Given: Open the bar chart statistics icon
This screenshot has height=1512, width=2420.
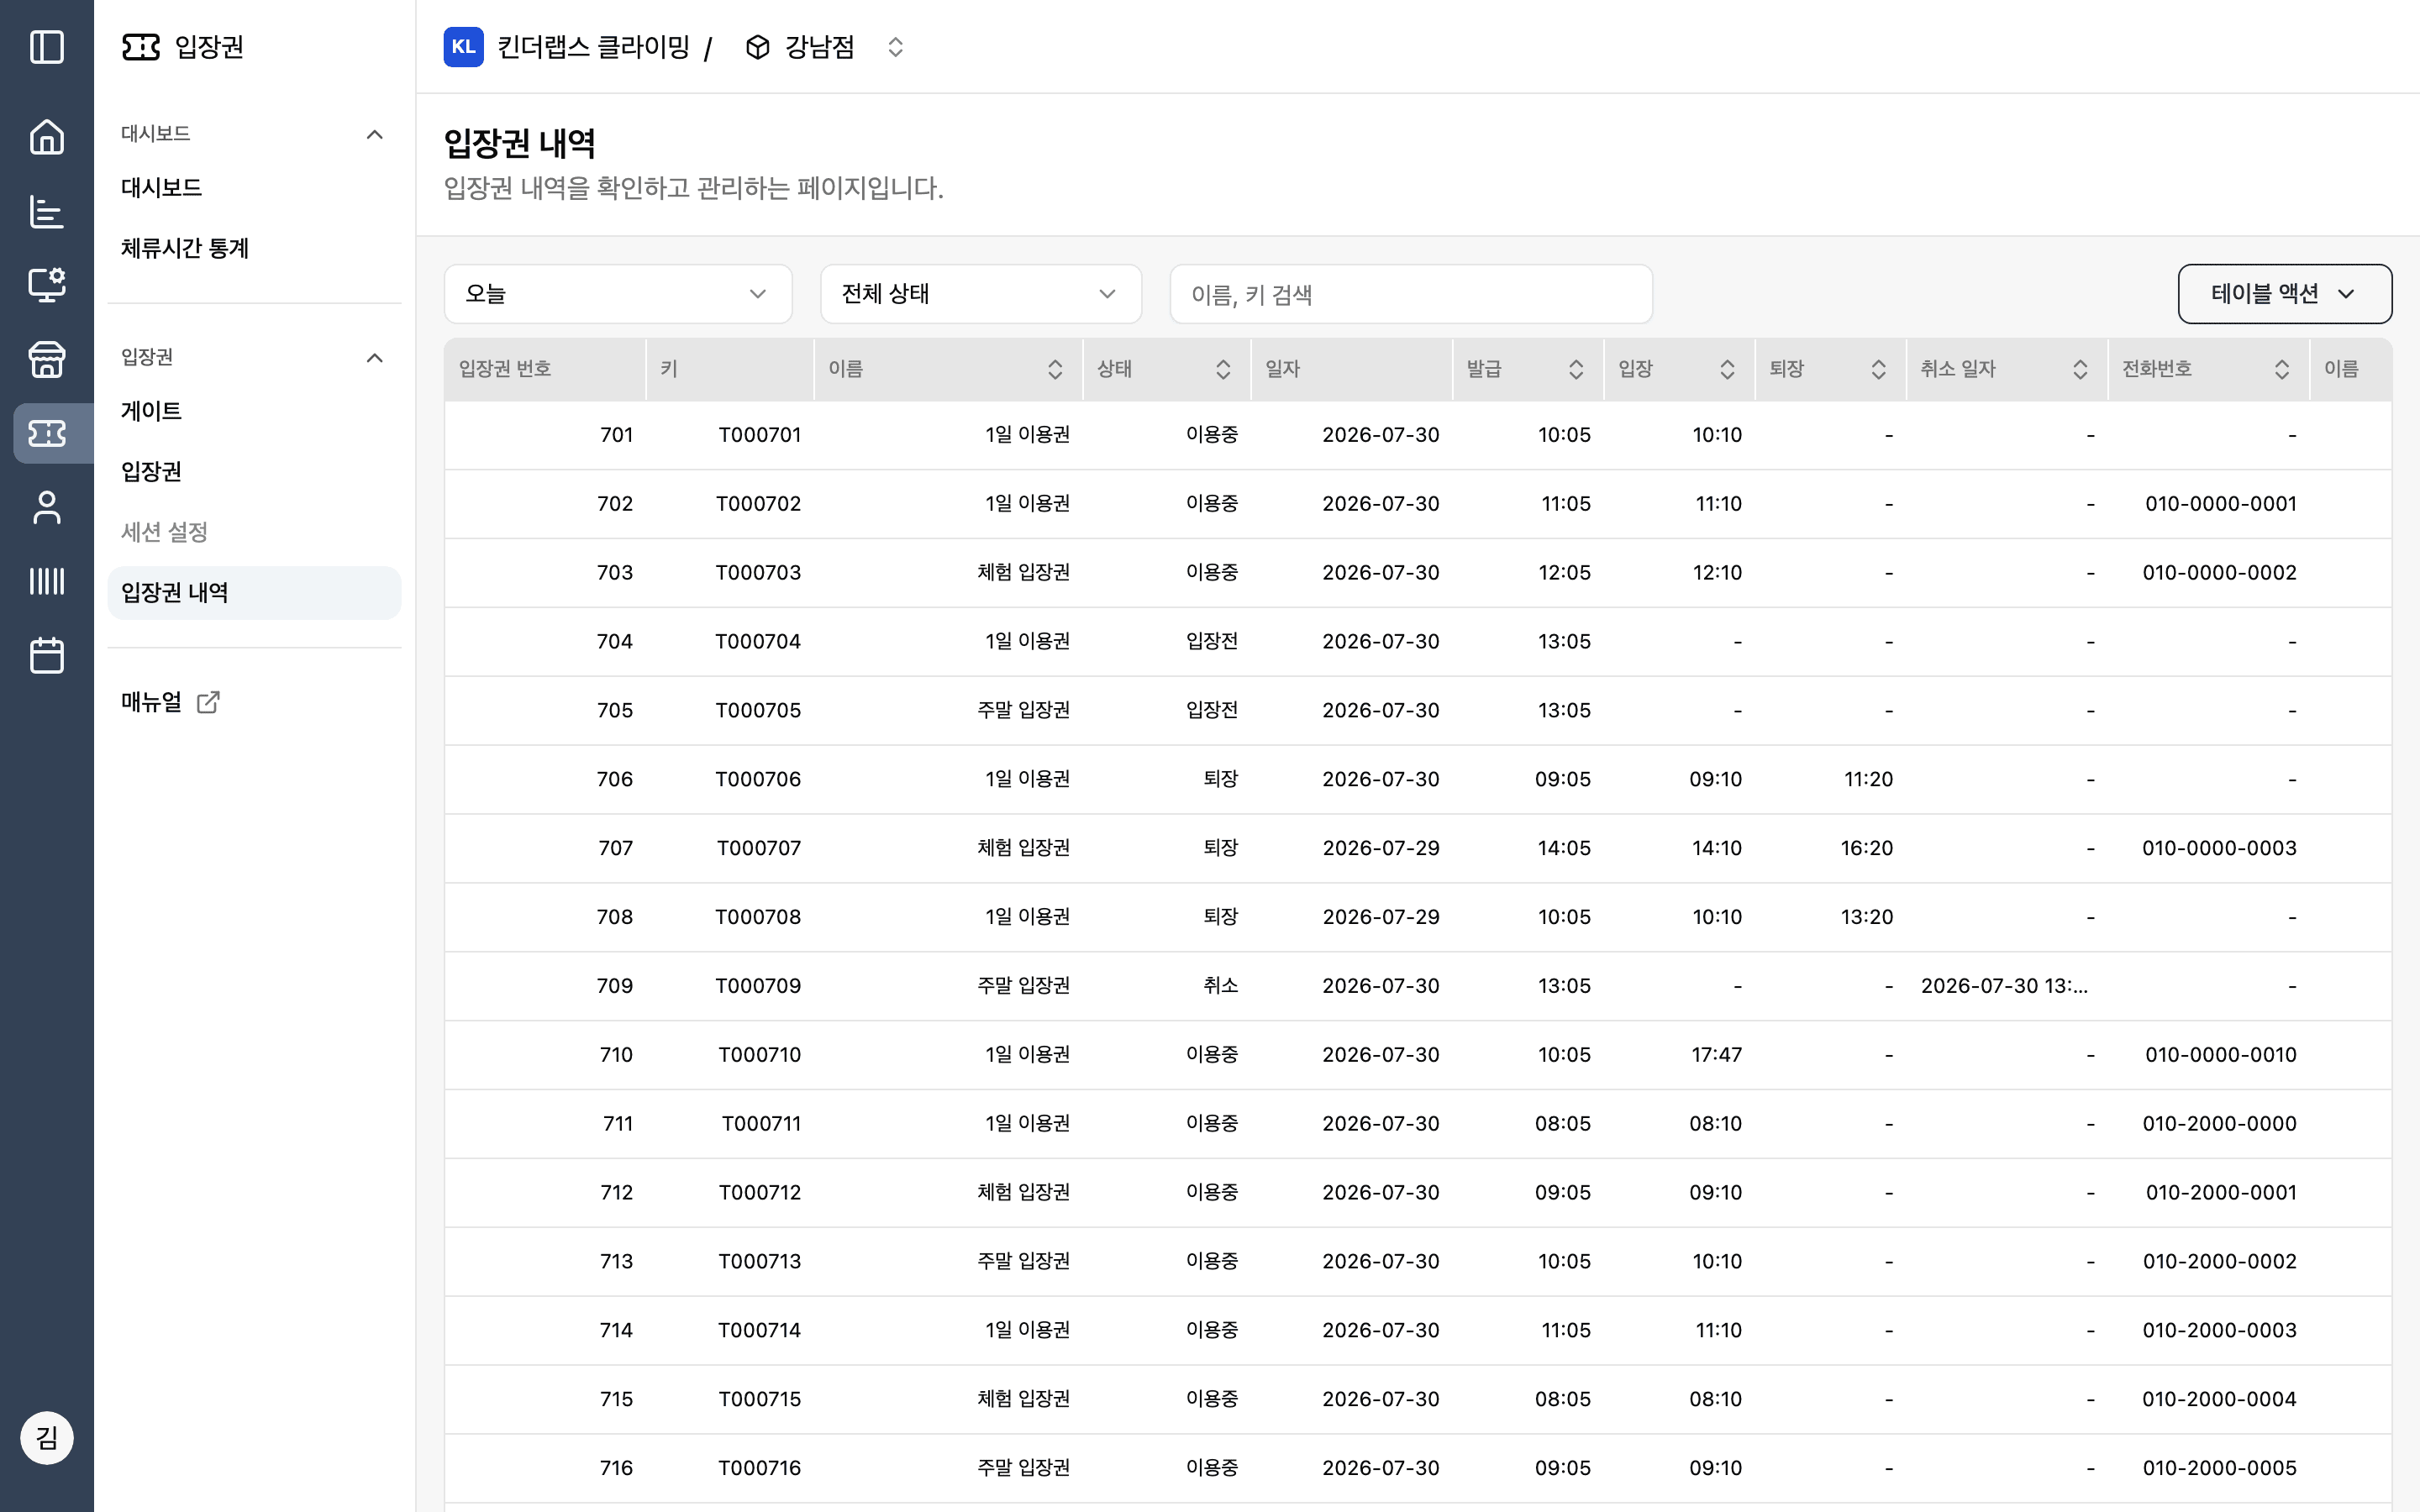Looking at the screenshot, I should pos(47,211).
